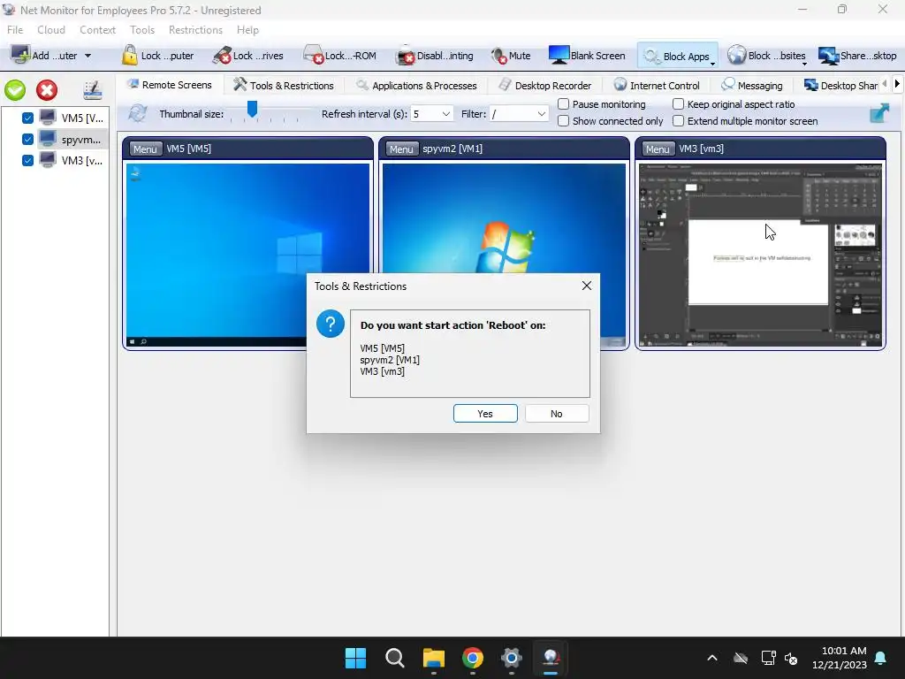
Task: Open Menu for VM3 thumbnail
Action: (x=658, y=149)
